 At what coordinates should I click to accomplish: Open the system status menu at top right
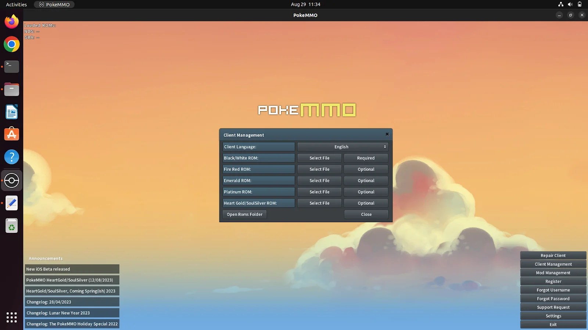[x=570, y=4]
